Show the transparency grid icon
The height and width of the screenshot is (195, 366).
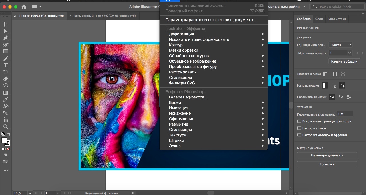click(343, 74)
